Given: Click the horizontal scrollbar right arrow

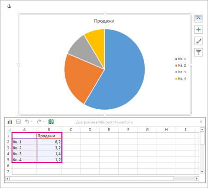Looking at the screenshot, I should tap(197, 179).
